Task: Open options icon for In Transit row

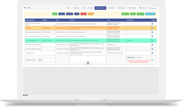Action: pyautogui.click(x=152, y=28)
